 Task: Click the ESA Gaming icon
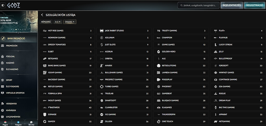point(216,87)
